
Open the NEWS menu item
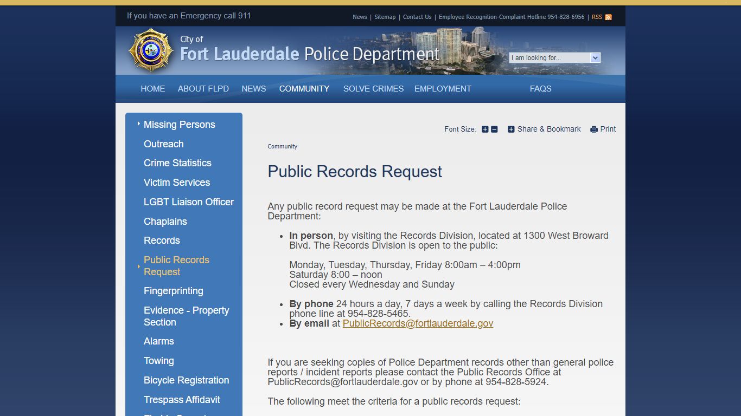point(254,89)
